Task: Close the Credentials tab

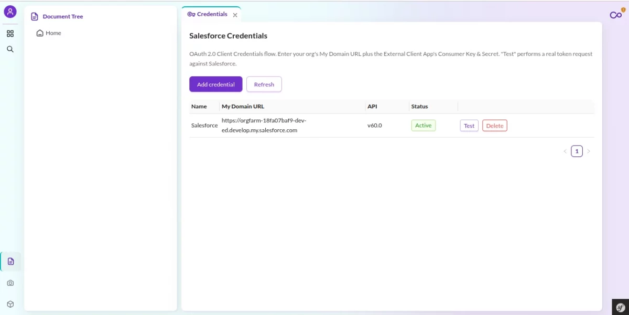Action: tap(235, 15)
